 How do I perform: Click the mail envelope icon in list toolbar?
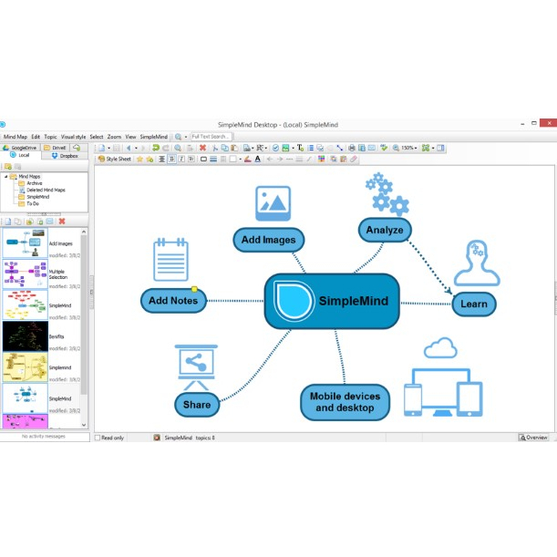click(x=50, y=222)
